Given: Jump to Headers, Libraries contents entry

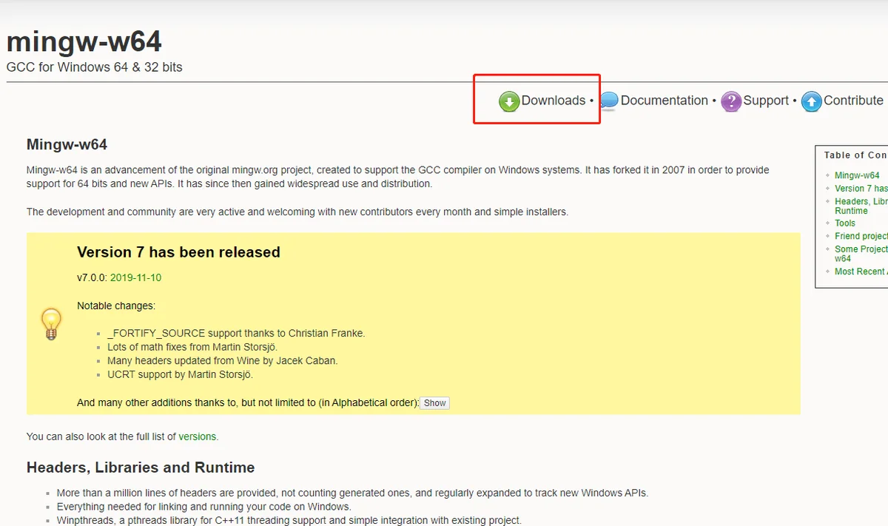Looking at the screenshot, I should [x=861, y=206].
